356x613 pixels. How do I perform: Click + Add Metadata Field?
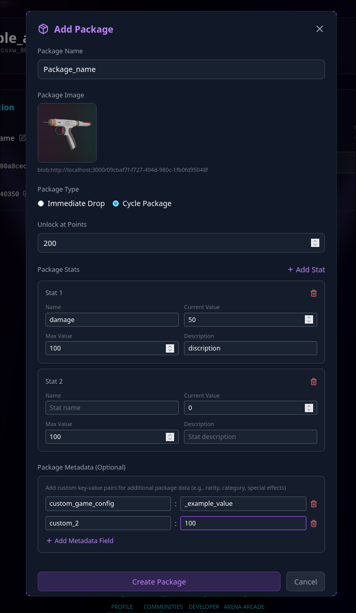coord(80,541)
